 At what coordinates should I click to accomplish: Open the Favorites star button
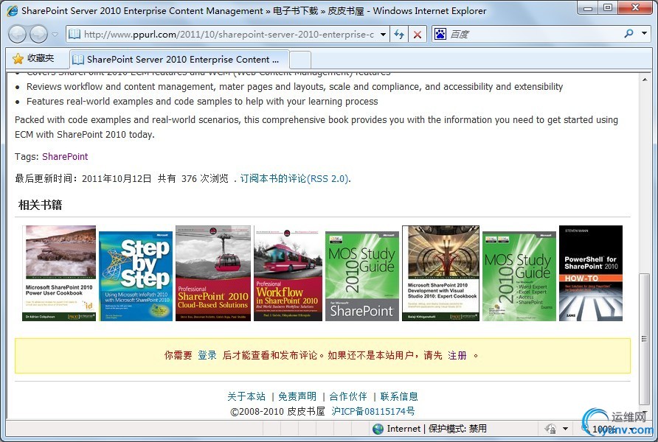pyautogui.click(x=34, y=59)
